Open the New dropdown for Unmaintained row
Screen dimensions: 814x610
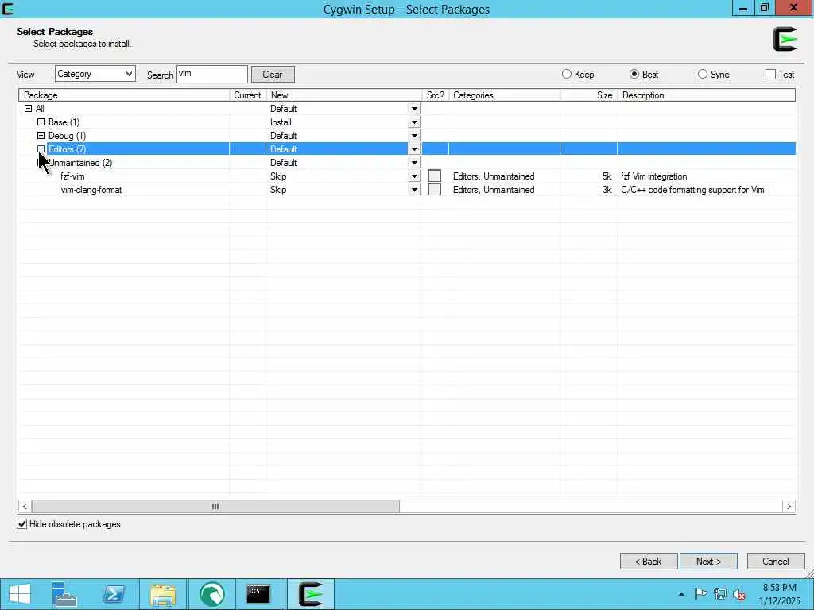(414, 163)
